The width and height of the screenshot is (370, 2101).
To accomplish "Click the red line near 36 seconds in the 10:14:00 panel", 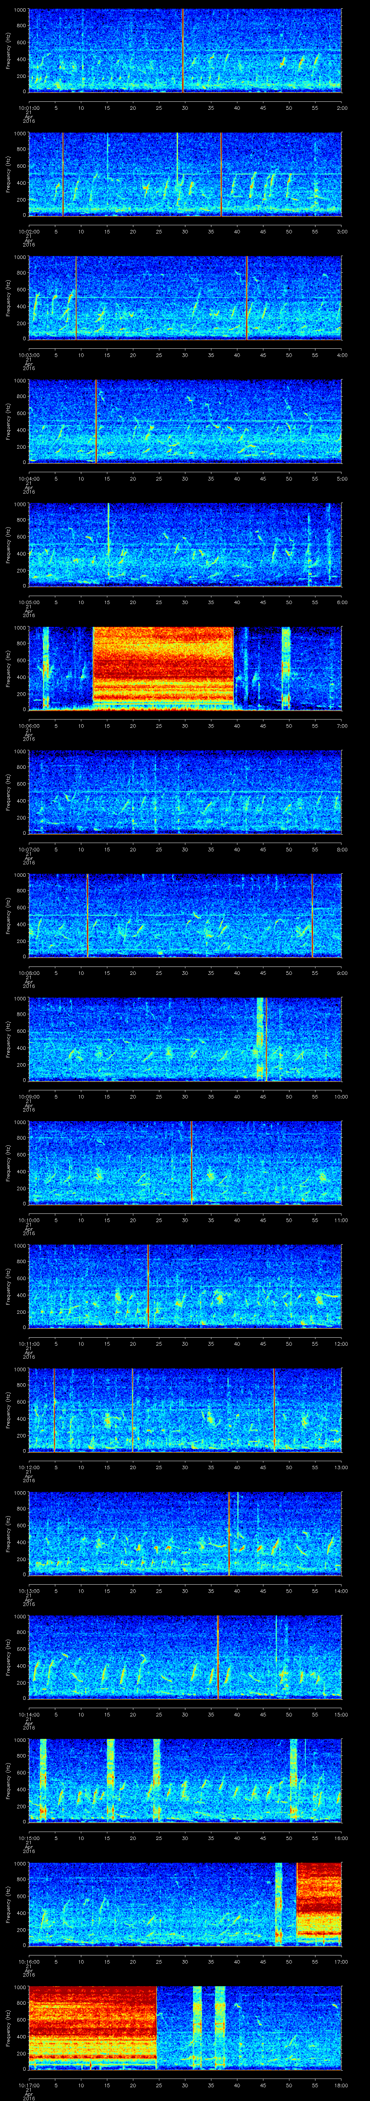I will point(218,1656).
